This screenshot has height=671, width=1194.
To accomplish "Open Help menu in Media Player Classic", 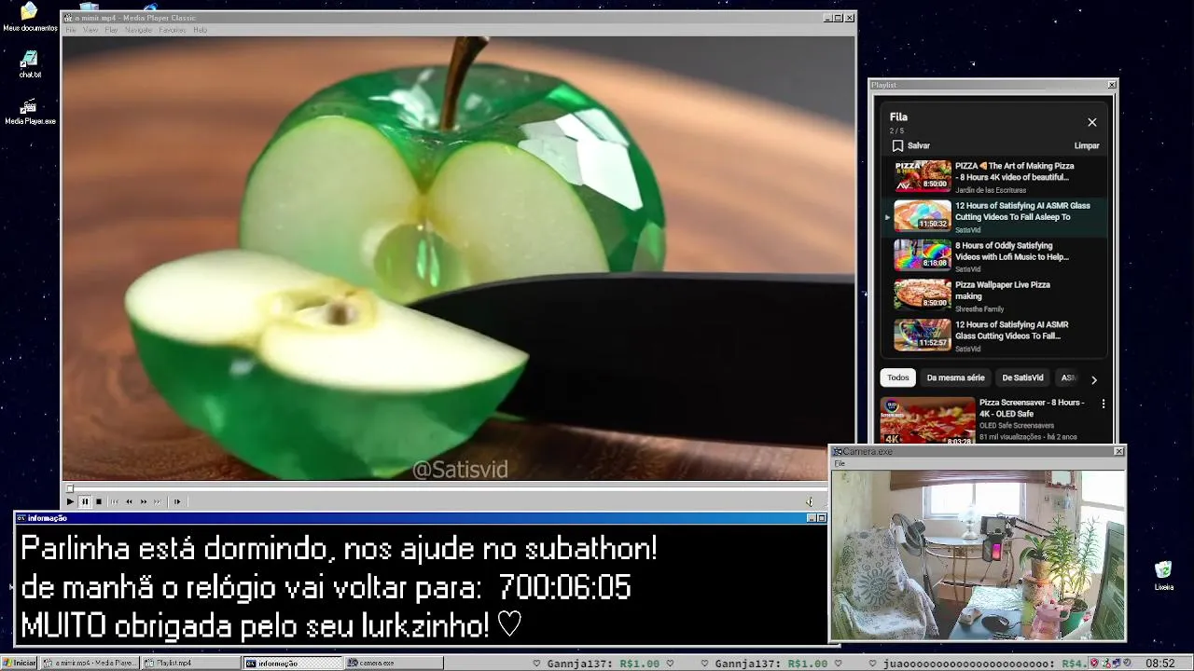I will 200,30.
